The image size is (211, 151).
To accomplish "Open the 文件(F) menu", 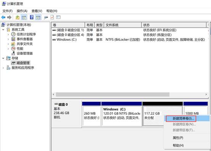I will 8,11.
